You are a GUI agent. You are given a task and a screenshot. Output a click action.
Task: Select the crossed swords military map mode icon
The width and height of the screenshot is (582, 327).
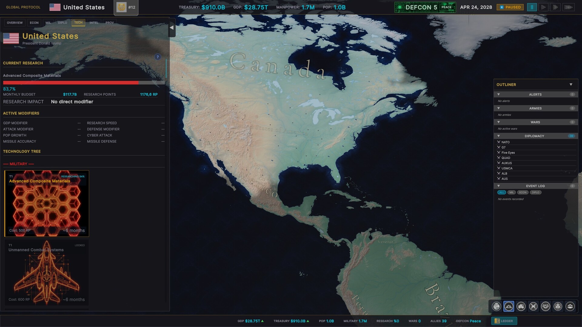click(x=533, y=306)
